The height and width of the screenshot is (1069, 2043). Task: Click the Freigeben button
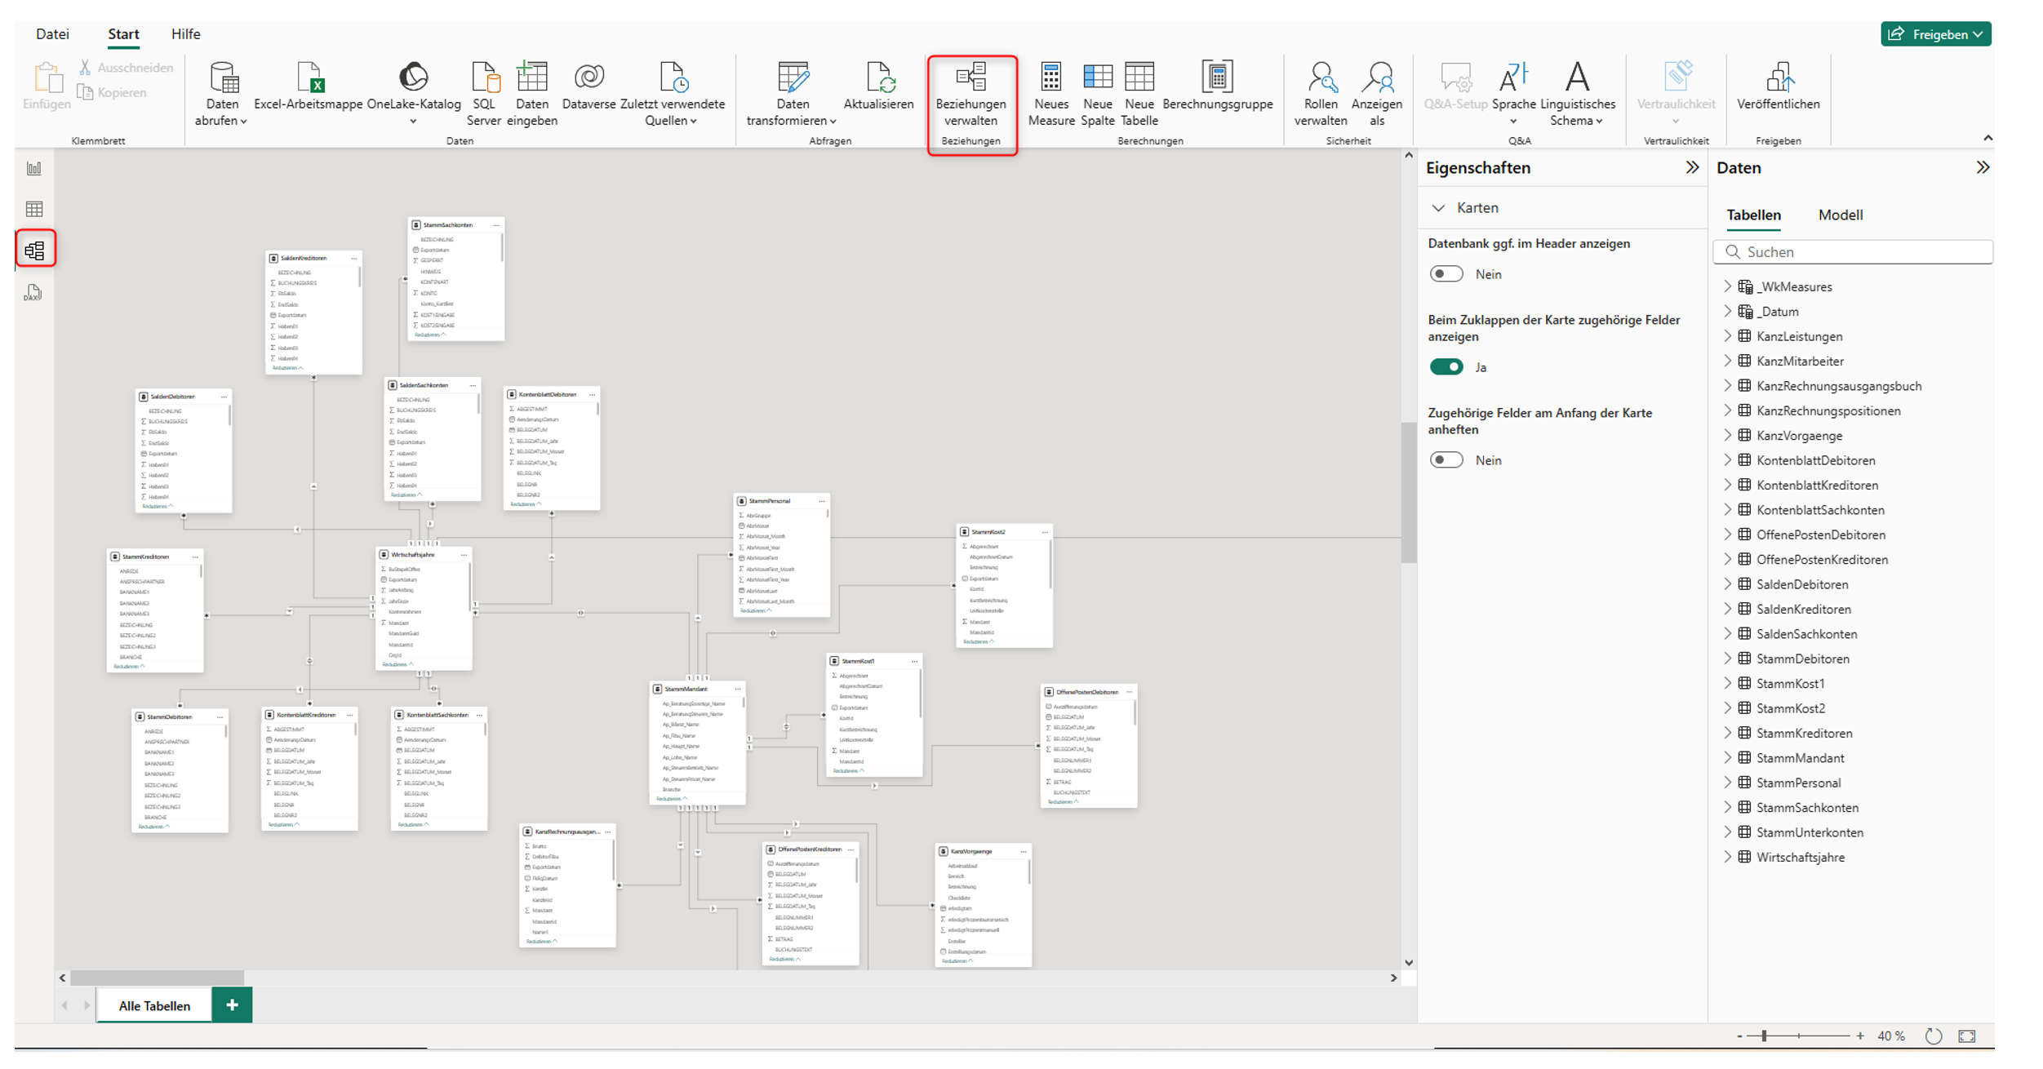[x=1936, y=34]
